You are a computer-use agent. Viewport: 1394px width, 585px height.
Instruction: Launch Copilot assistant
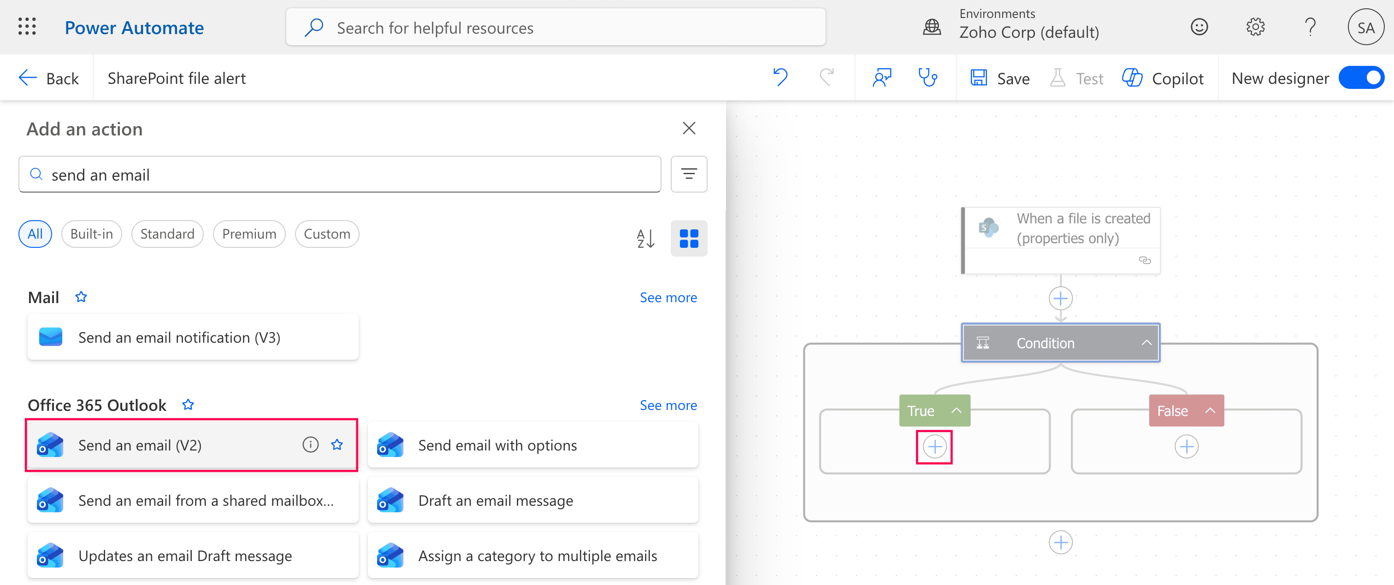[x=1163, y=77]
